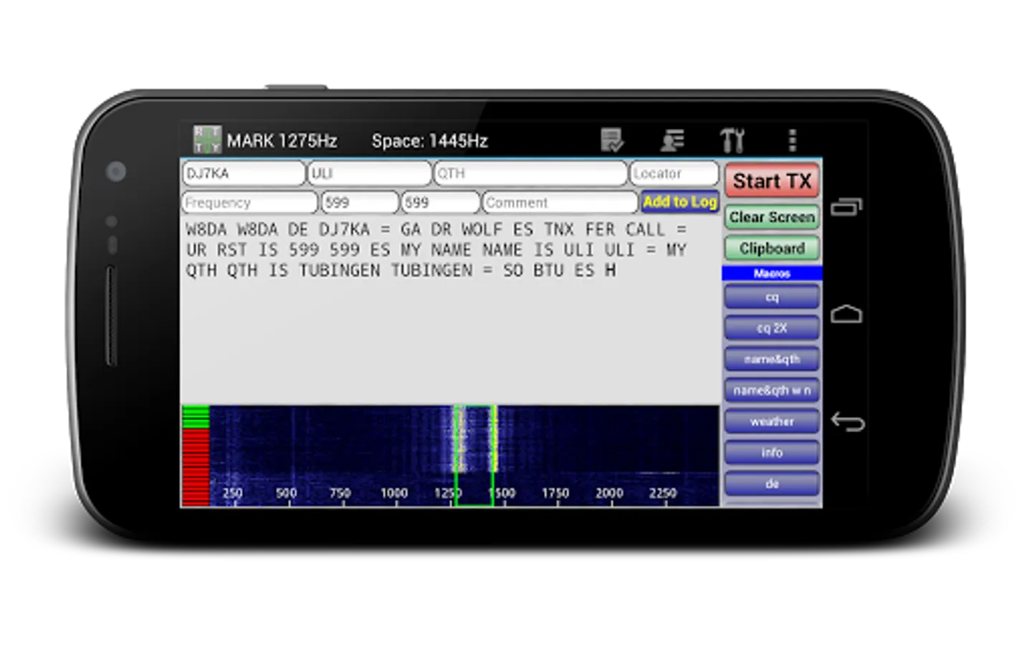The height and width of the screenshot is (645, 1032).
Task: Tap the Android back button
Action: pyautogui.click(x=848, y=422)
